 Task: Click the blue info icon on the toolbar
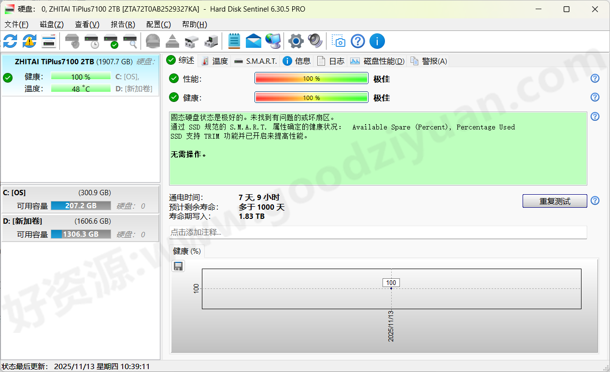(377, 41)
